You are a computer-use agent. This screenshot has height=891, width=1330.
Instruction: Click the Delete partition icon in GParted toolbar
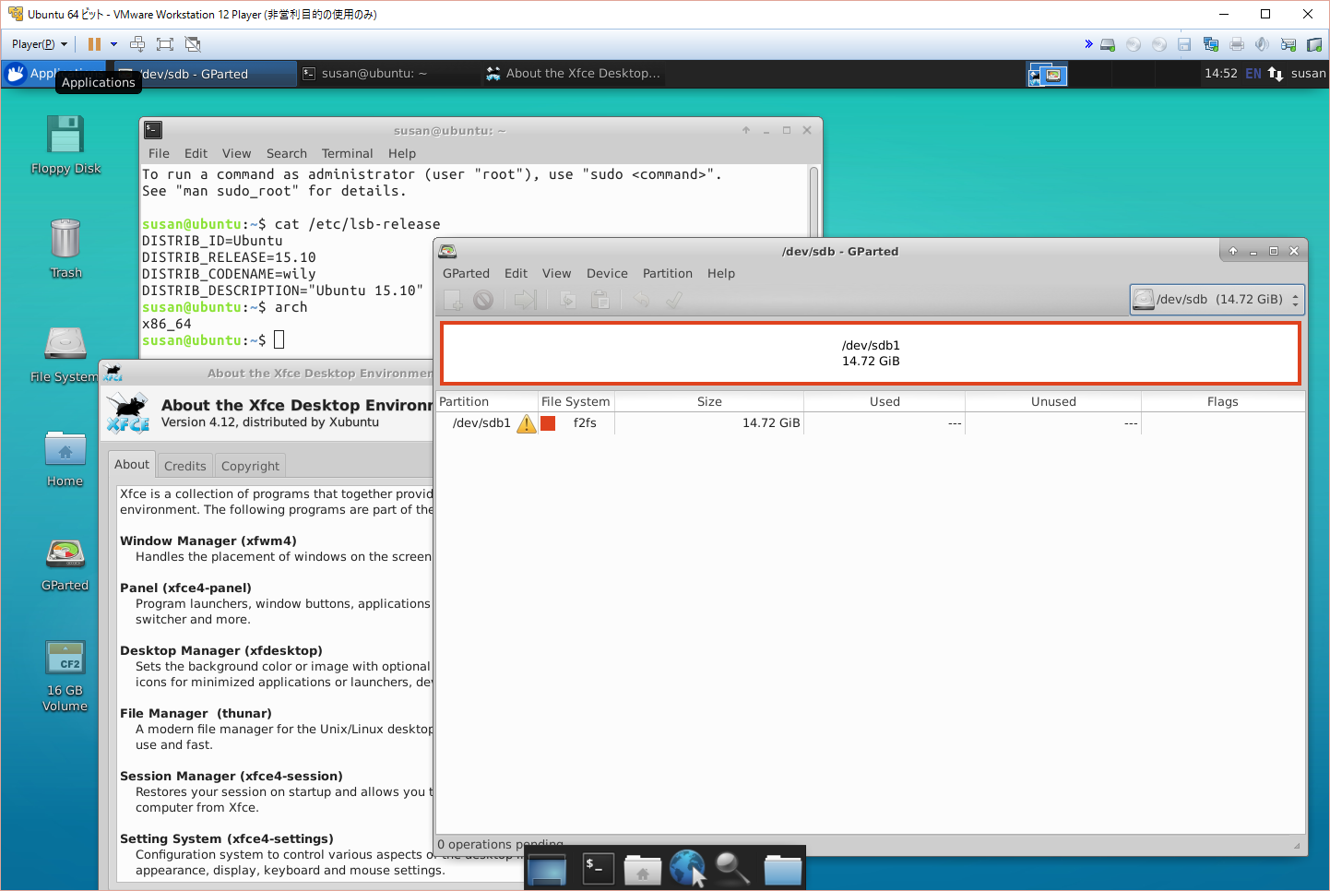coord(483,300)
